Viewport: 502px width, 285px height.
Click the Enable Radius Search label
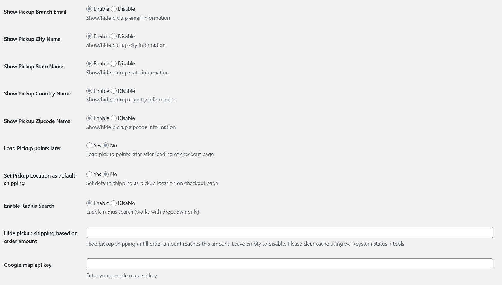click(x=29, y=206)
